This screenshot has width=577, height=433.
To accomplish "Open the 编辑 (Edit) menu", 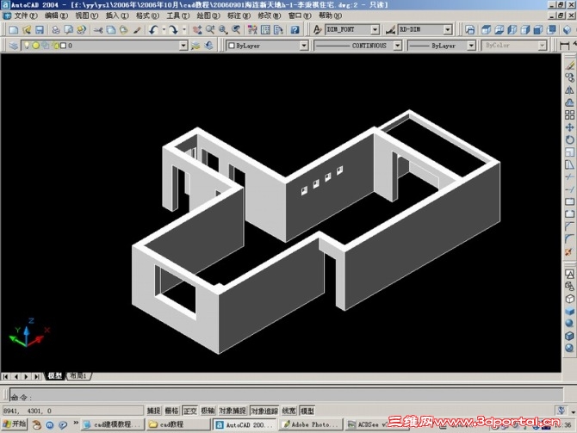I will tap(56, 15).
